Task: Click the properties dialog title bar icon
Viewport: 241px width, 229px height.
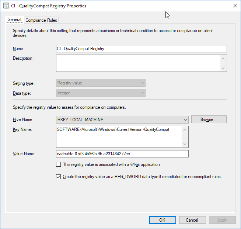Action: (6, 6)
